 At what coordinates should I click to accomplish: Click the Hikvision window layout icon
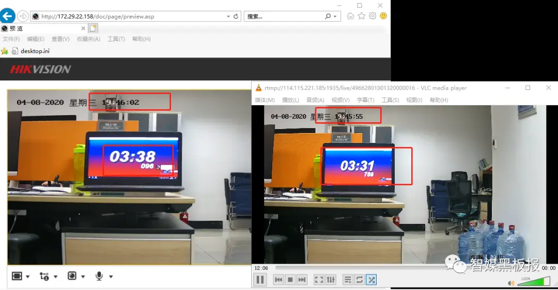17,276
